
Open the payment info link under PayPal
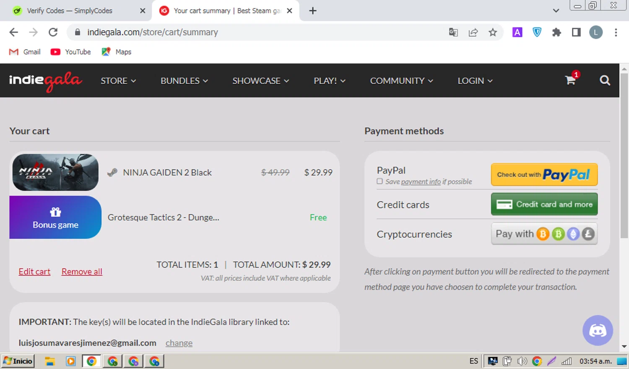pos(421,182)
